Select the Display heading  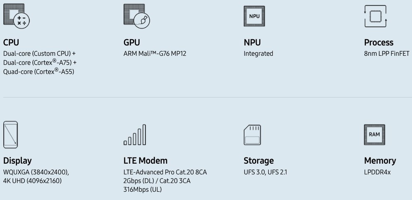17,161
